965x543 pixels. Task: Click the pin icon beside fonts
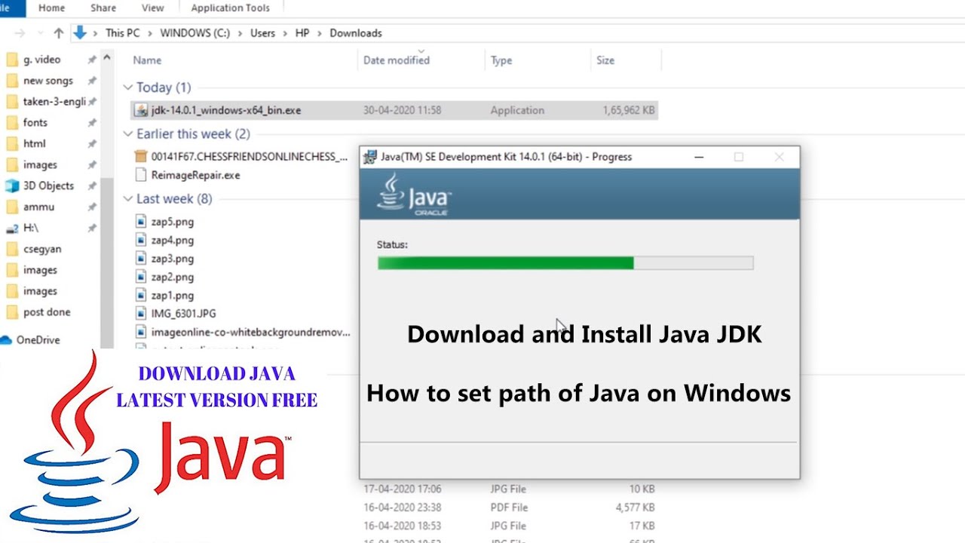(92, 122)
